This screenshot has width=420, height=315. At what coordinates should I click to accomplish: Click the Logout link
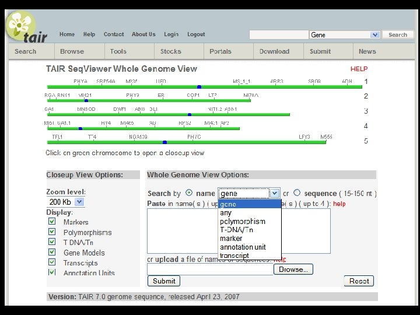[196, 34]
